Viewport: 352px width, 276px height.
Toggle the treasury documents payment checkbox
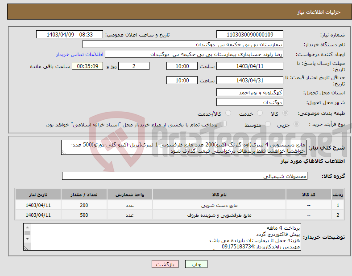coord(224,124)
